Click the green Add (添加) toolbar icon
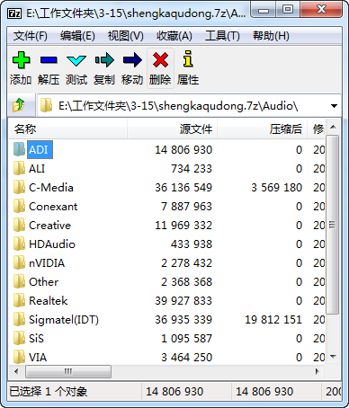The image size is (349, 408). coord(21,60)
